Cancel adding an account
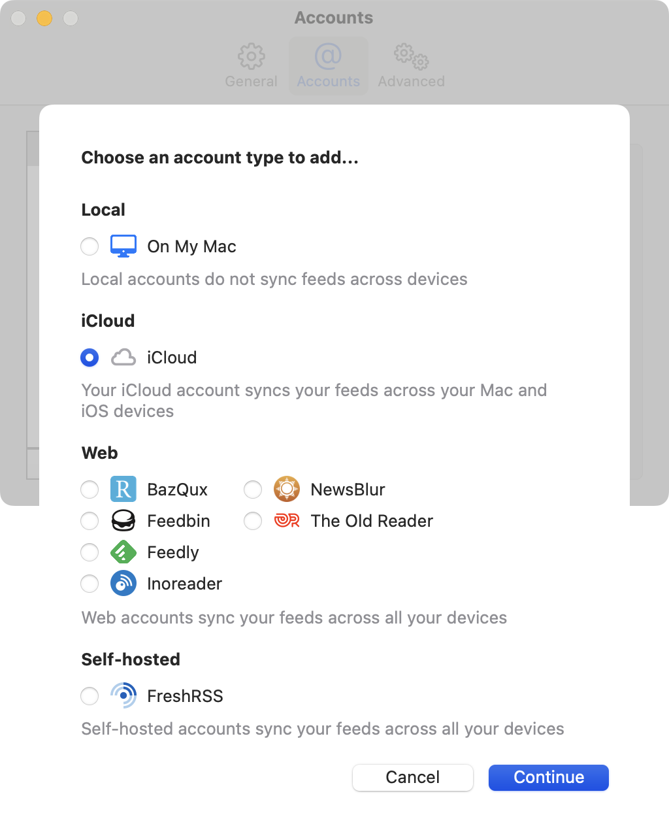Image resolution: width=669 pixels, height=817 pixels. pos(412,777)
